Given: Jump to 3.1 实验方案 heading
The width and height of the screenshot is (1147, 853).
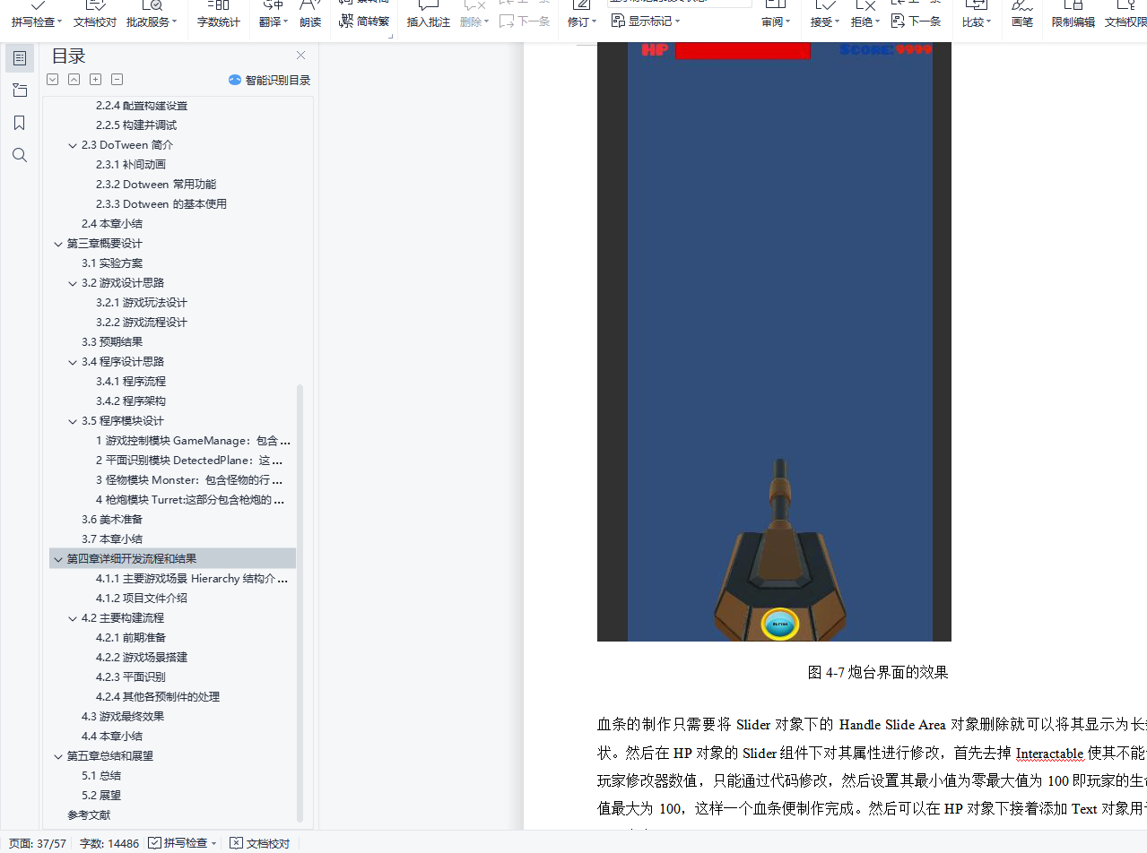Looking at the screenshot, I should 112,263.
